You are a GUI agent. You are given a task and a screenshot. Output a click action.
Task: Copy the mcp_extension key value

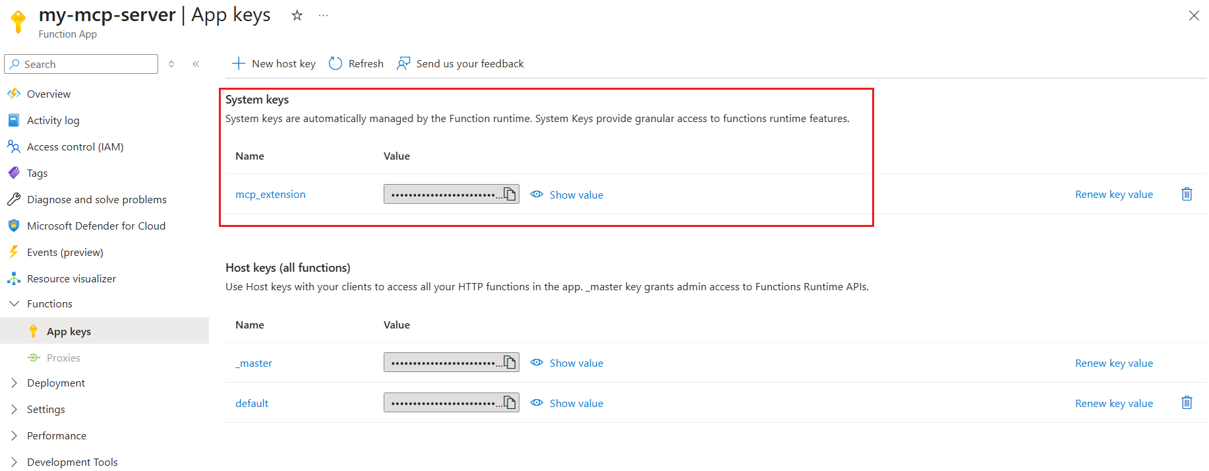[509, 193]
